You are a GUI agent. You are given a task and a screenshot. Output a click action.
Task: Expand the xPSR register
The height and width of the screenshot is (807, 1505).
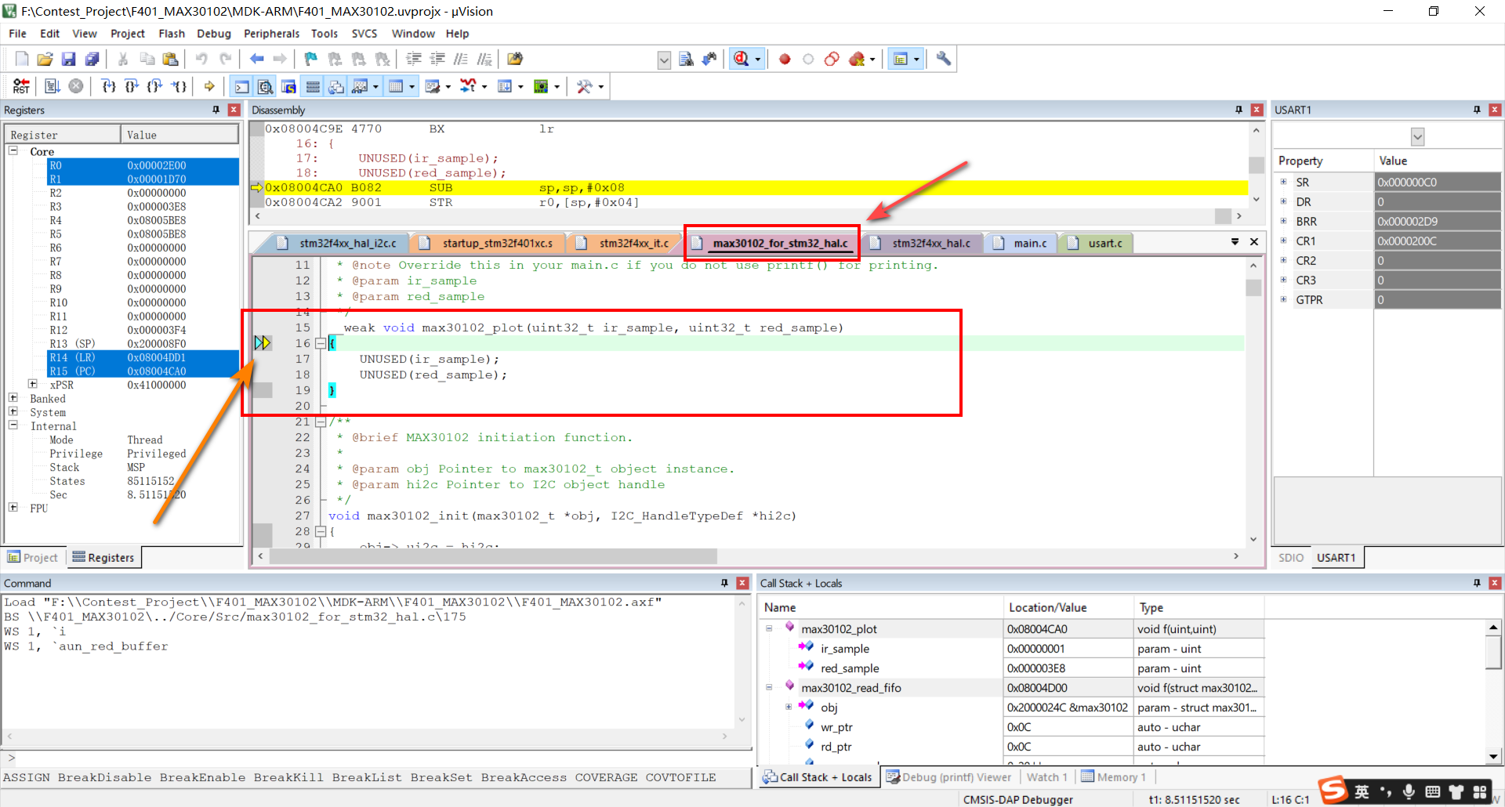tap(33, 384)
